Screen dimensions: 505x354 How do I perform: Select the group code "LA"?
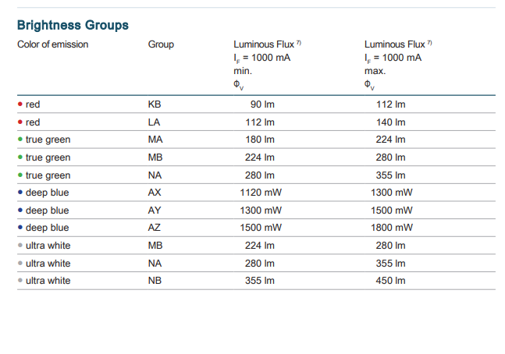[155, 122]
